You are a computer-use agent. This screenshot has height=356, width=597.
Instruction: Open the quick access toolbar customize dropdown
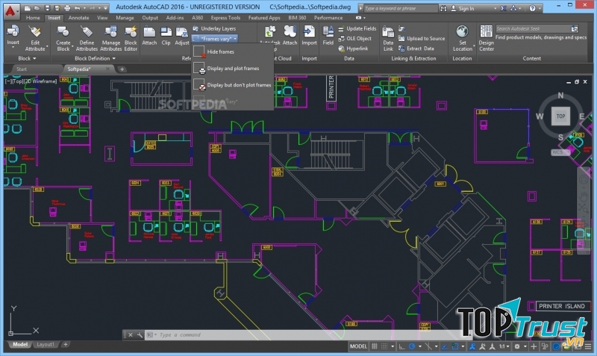coord(105,8)
